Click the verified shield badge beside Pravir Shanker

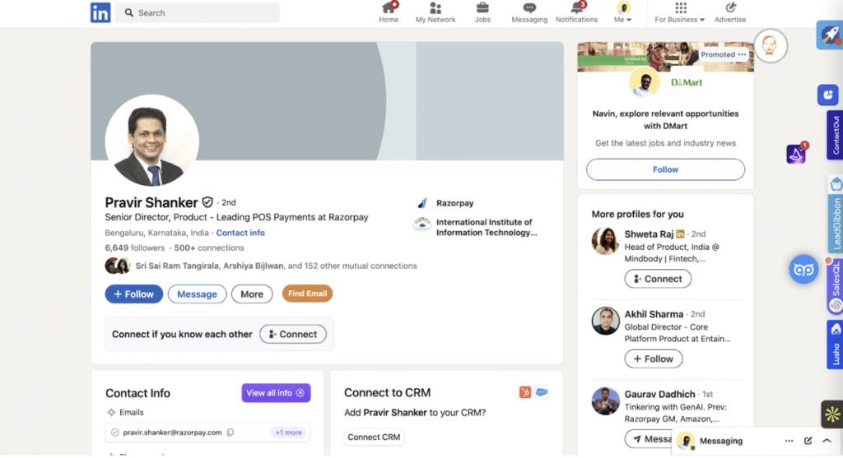pyautogui.click(x=207, y=202)
